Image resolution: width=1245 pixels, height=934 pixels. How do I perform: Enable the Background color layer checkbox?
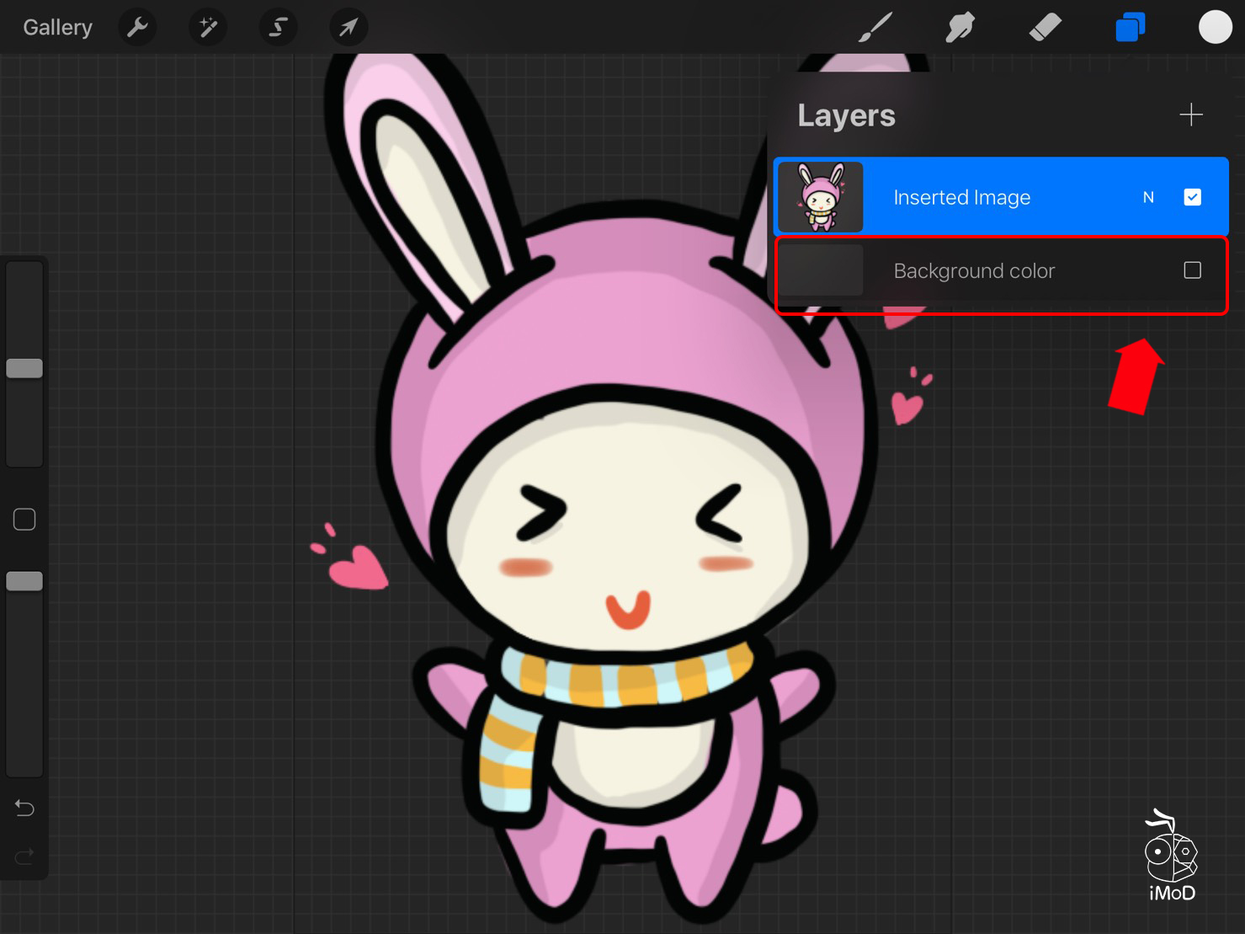(1192, 270)
